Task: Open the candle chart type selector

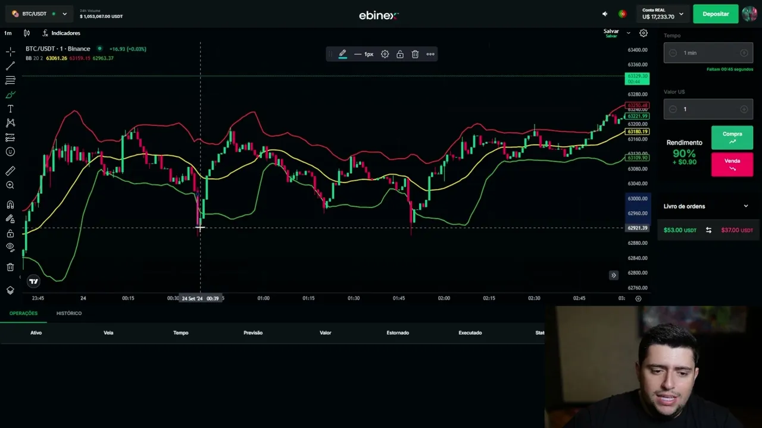Action: point(27,33)
